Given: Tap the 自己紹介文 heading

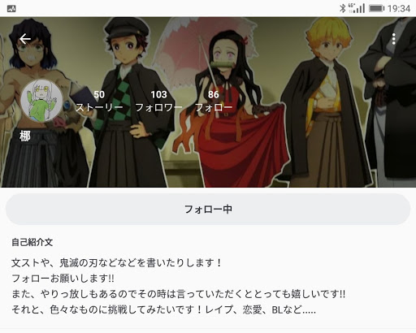Looking at the screenshot, I should click(32, 242).
